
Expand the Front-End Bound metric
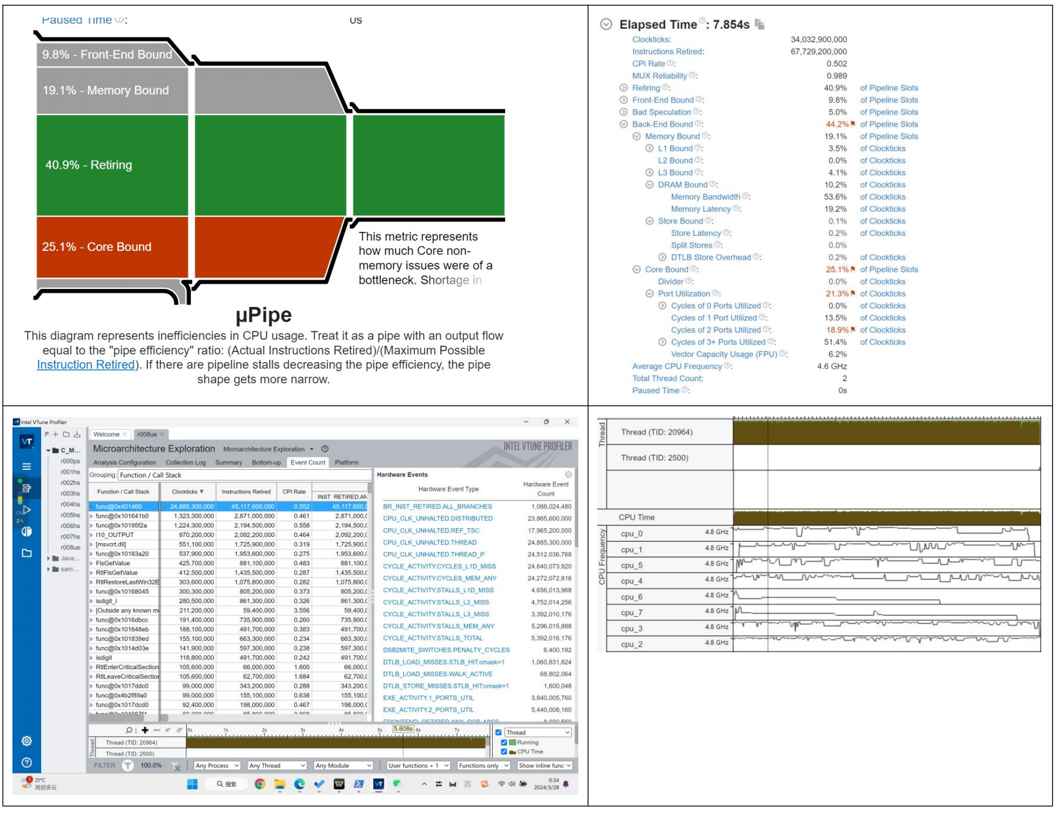click(623, 100)
